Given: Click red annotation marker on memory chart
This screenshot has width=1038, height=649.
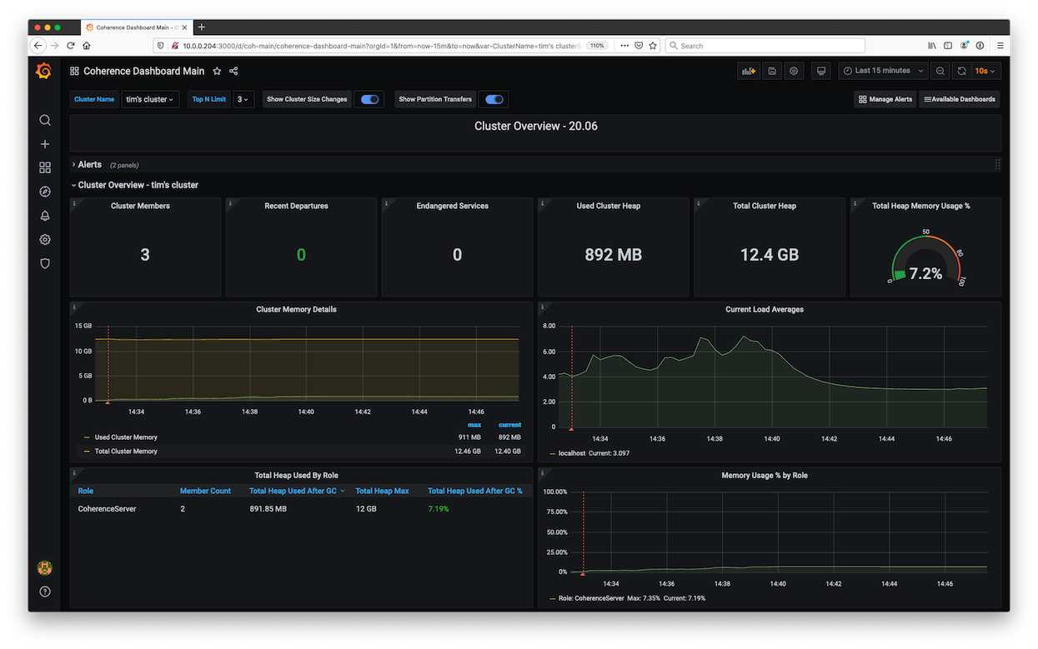Looking at the screenshot, I should click(107, 403).
